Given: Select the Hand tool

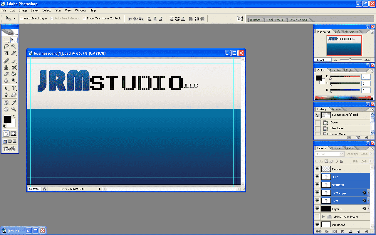Looking at the screenshot, I should click(x=6, y=109).
